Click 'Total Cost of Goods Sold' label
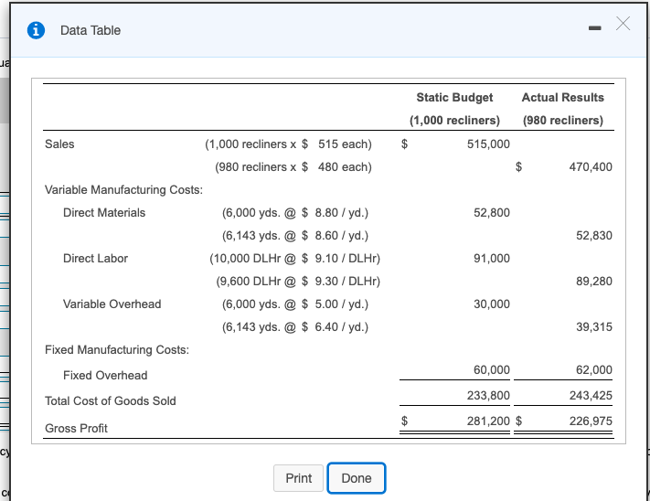This screenshot has width=650, height=501. click(x=111, y=401)
